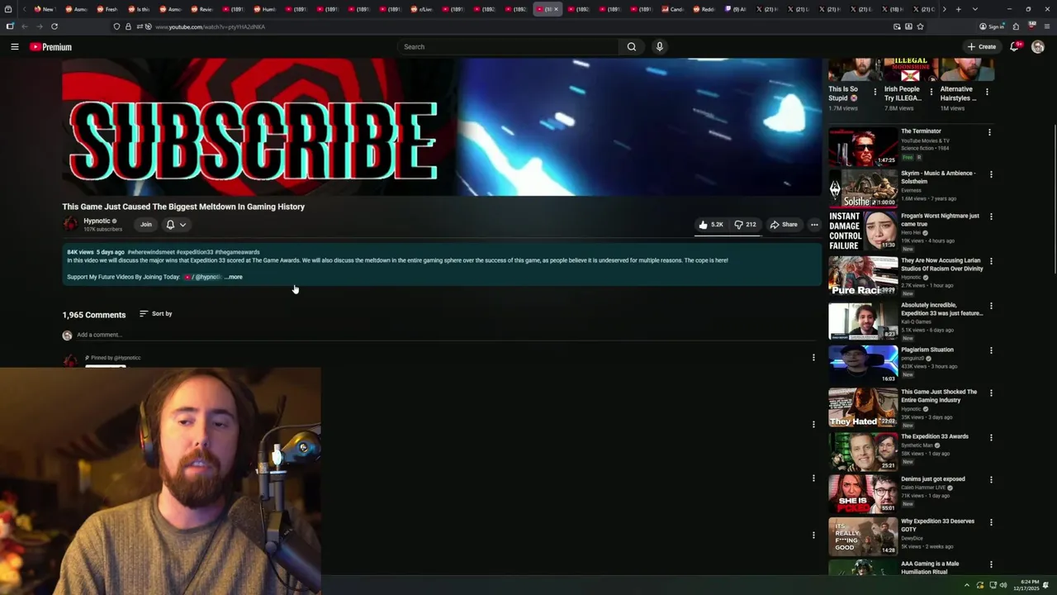The height and width of the screenshot is (595, 1057).
Task: Open 'They Are Now Accusing Larian' video title
Action: pyautogui.click(x=942, y=264)
